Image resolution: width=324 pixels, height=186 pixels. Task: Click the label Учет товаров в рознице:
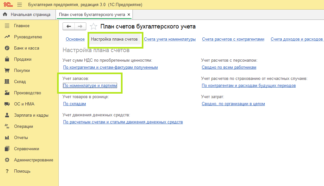86,97
